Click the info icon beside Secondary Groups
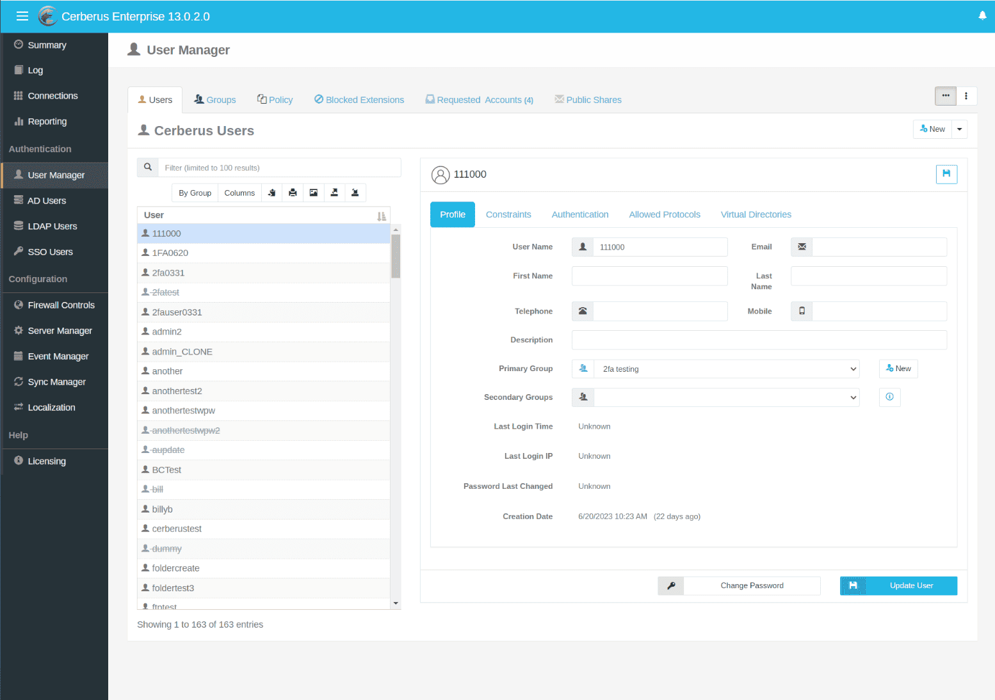Viewport: 995px width, 700px height. tap(889, 397)
